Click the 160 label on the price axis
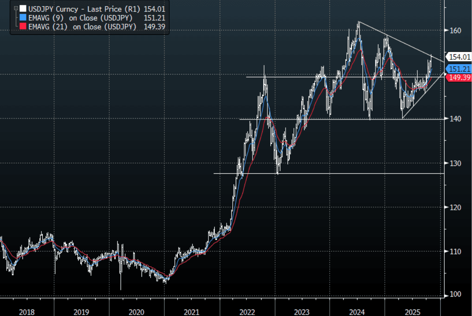This screenshot has width=472, height=316. tap(455, 30)
